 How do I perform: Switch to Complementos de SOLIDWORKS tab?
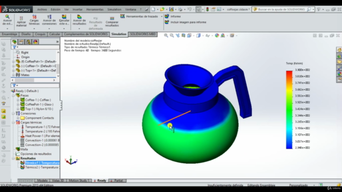click(x=85, y=34)
